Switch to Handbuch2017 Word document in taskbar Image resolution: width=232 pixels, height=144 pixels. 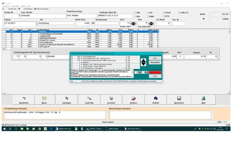pyautogui.click(x=64, y=129)
